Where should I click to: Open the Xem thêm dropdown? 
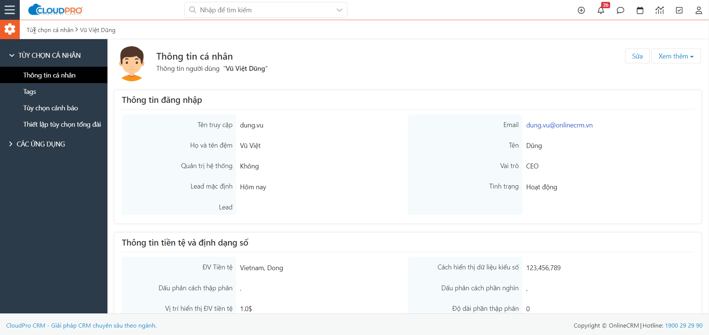pos(676,56)
